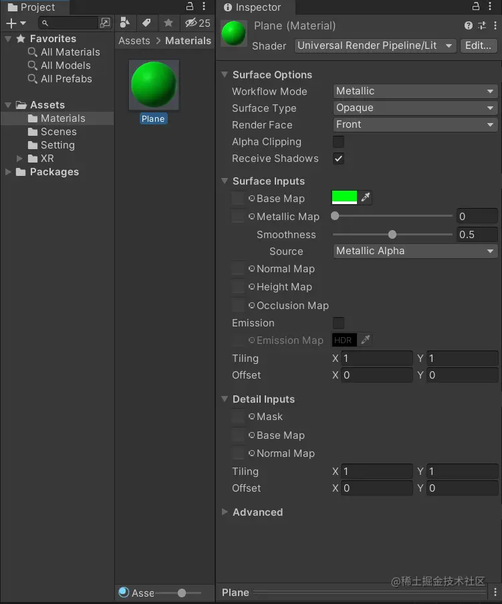Expand the Packages folder
Image resolution: width=502 pixels, height=604 pixels.
(8, 172)
